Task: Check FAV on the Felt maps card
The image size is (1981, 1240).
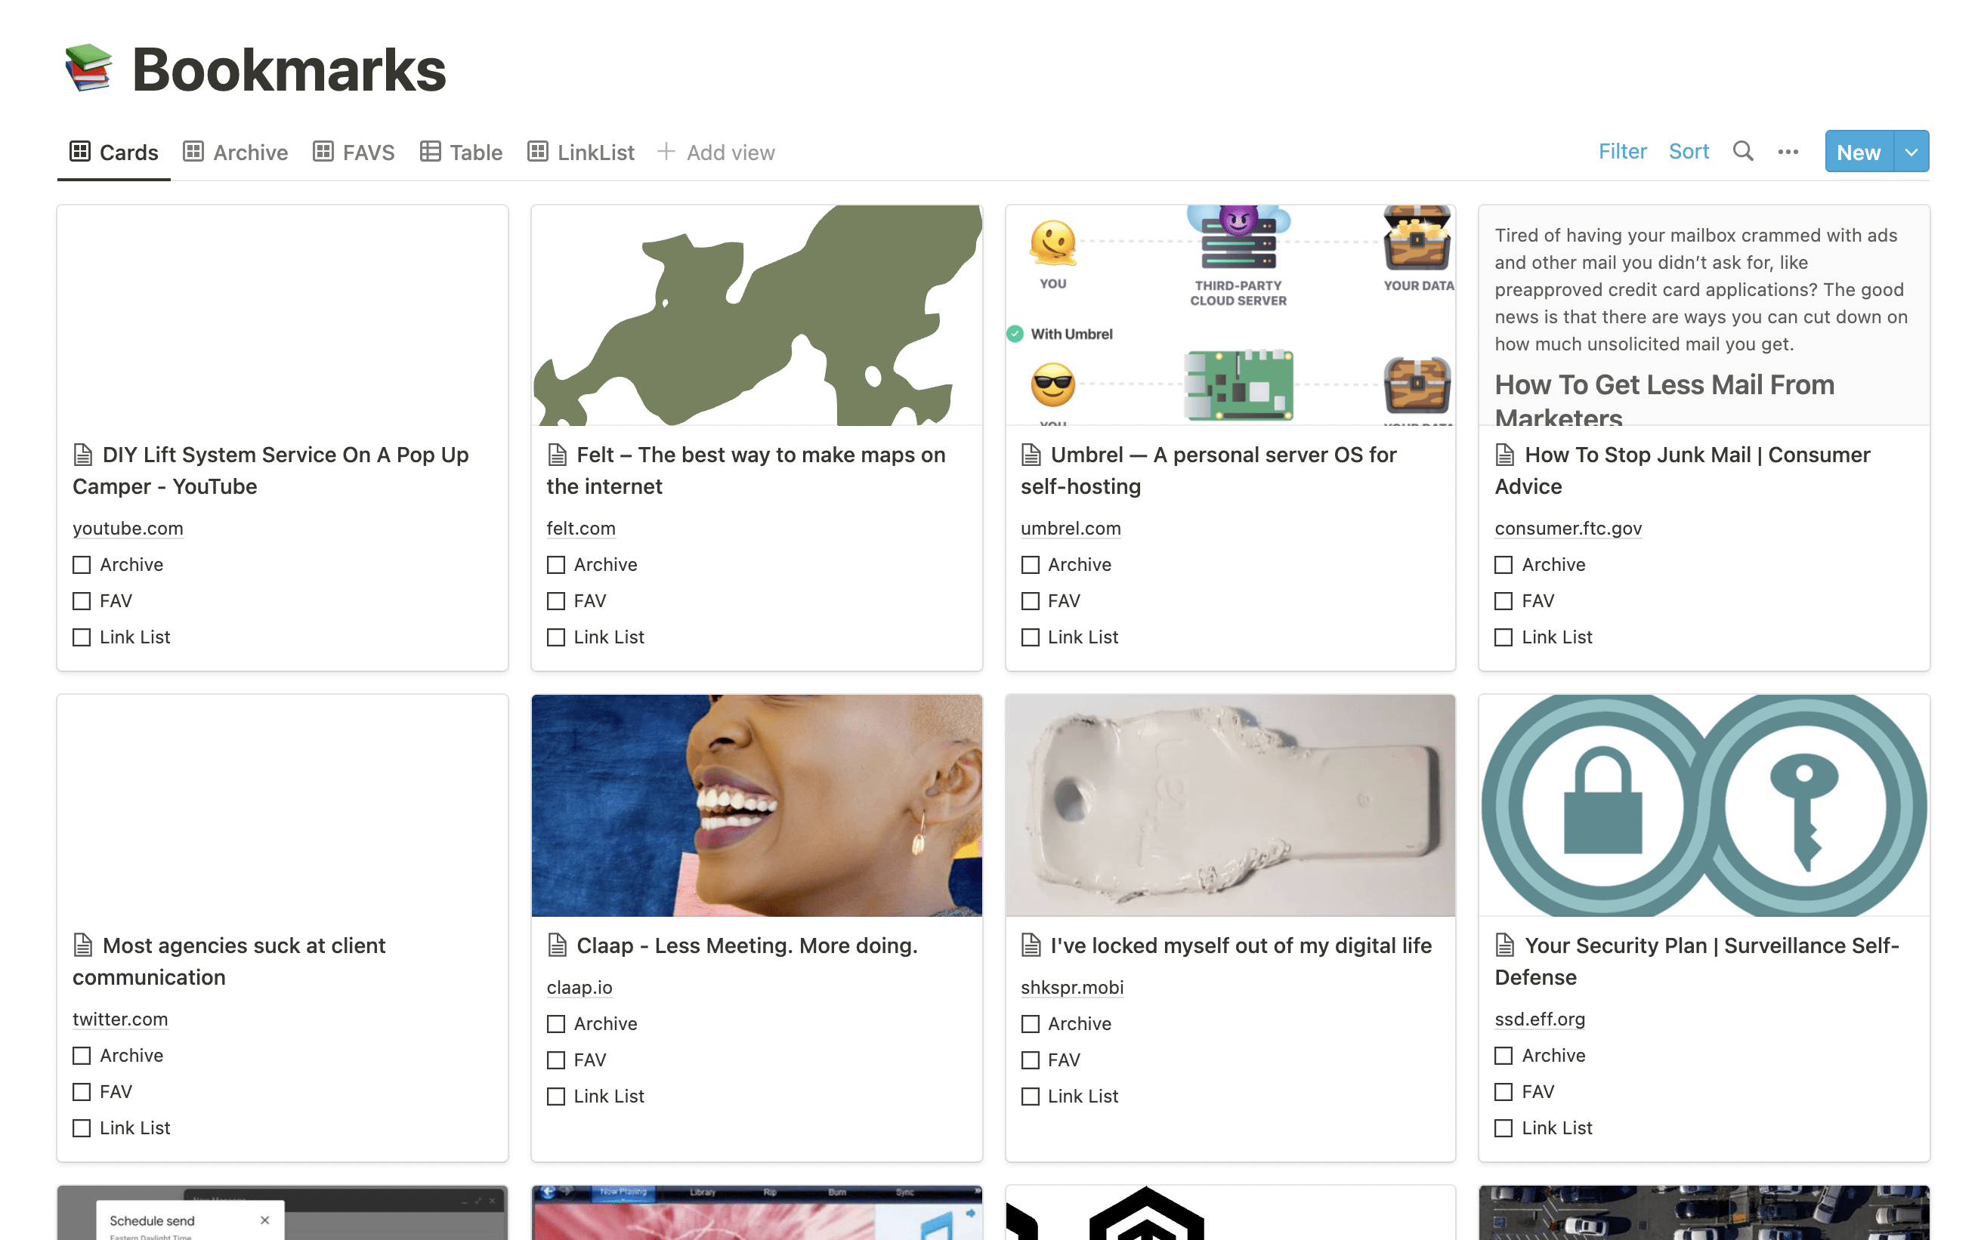Action: point(555,601)
